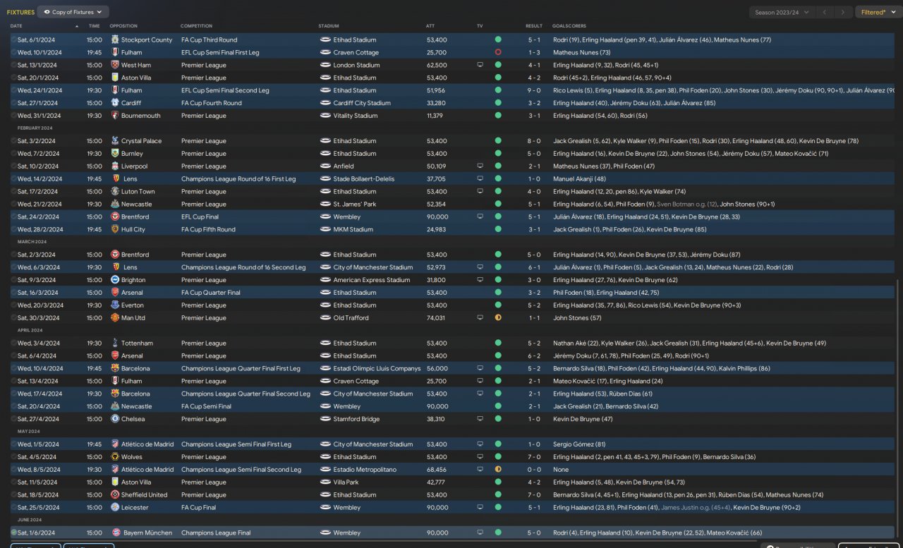The height and width of the screenshot is (548, 903).
Task: Open the 9 - 0 result against Fulham
Action: point(534,90)
